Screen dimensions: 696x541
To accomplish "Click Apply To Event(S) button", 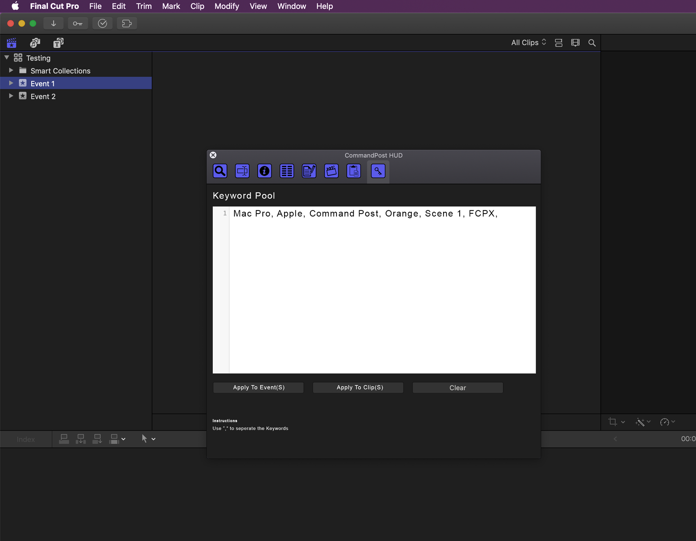I will coord(258,387).
